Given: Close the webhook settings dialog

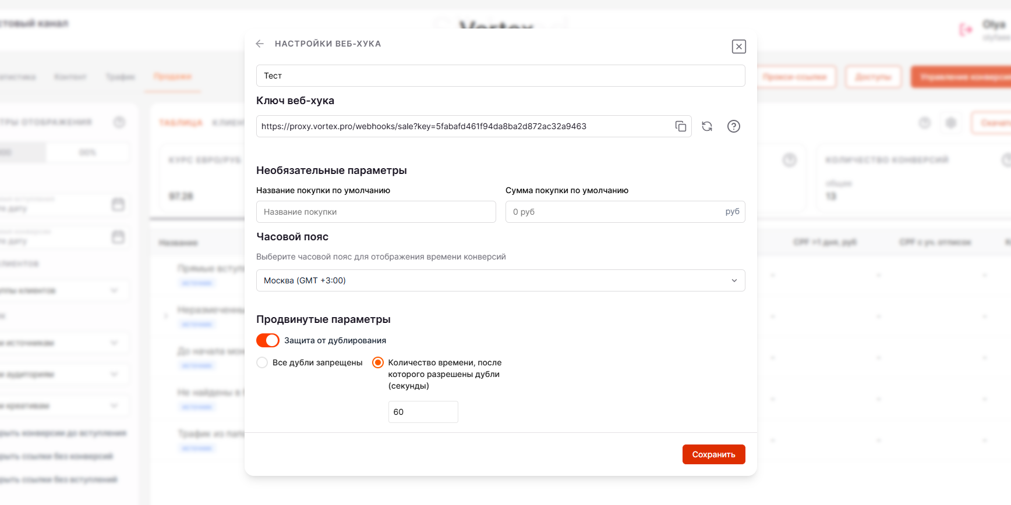Looking at the screenshot, I should (x=738, y=47).
